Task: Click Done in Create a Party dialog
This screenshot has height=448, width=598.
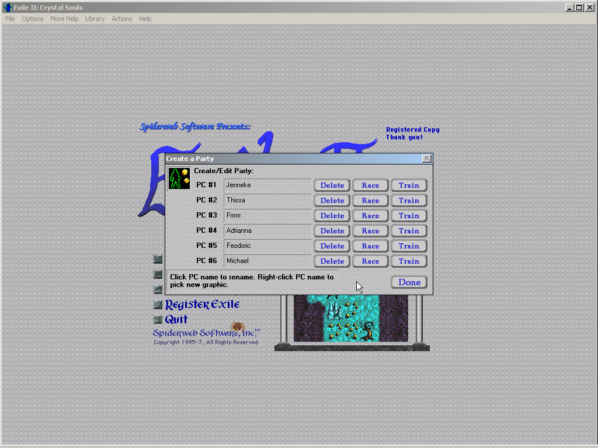Action: (409, 282)
